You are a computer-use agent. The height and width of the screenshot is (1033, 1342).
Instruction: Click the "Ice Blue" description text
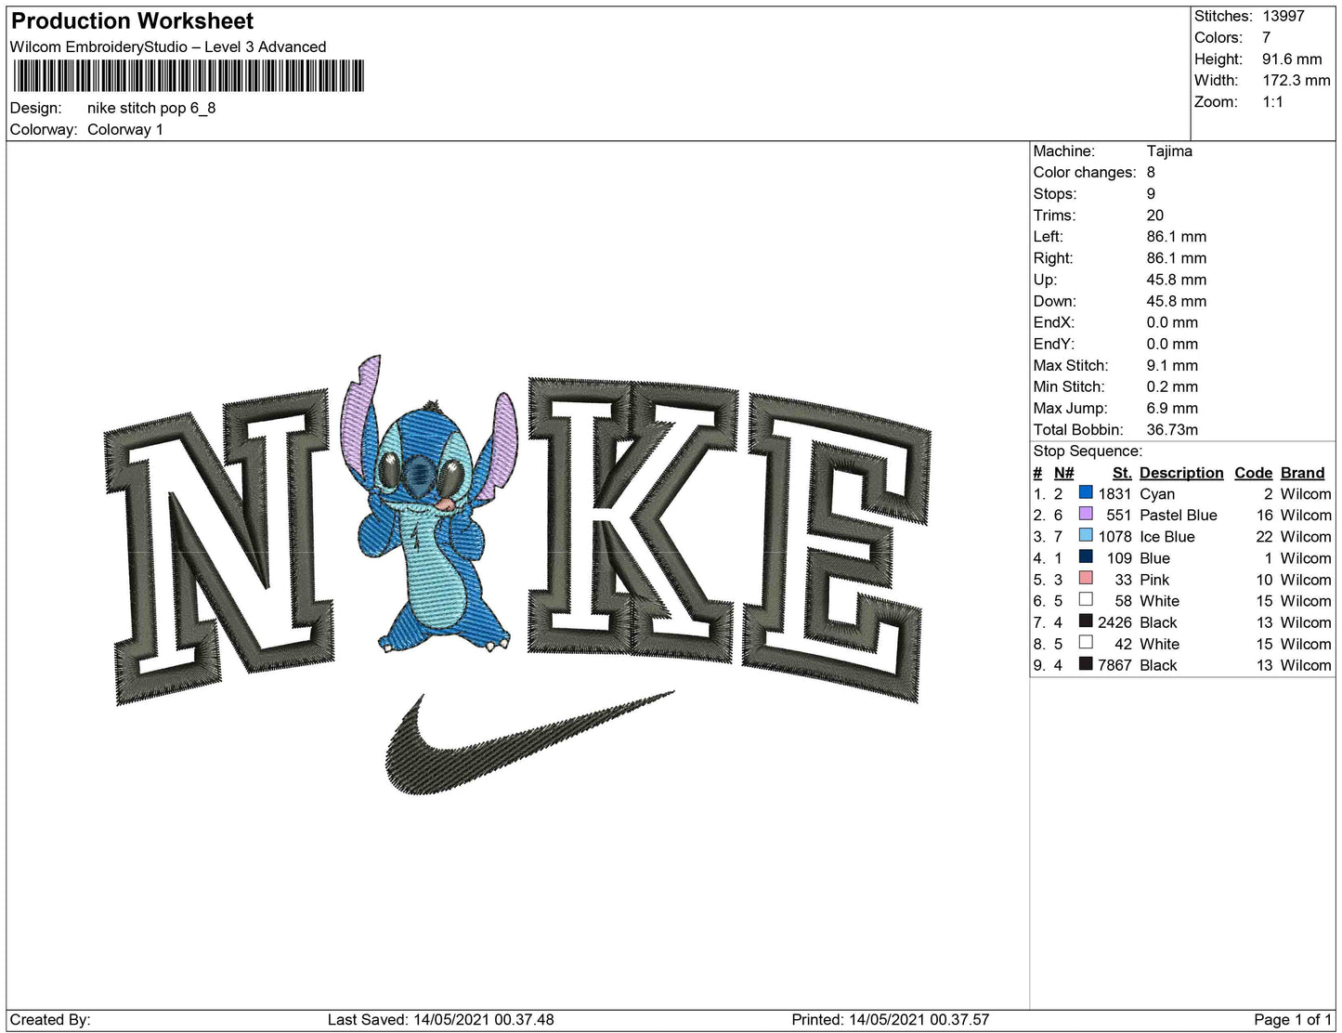pyautogui.click(x=1167, y=536)
